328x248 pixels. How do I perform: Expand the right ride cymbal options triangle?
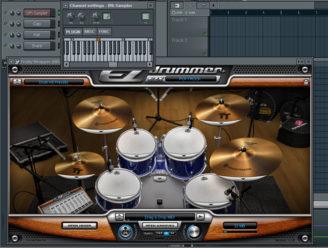point(243,179)
